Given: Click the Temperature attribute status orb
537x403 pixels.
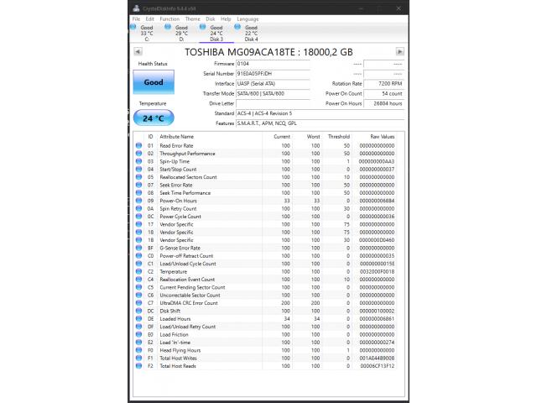Looking at the screenshot, I should click(x=138, y=272).
